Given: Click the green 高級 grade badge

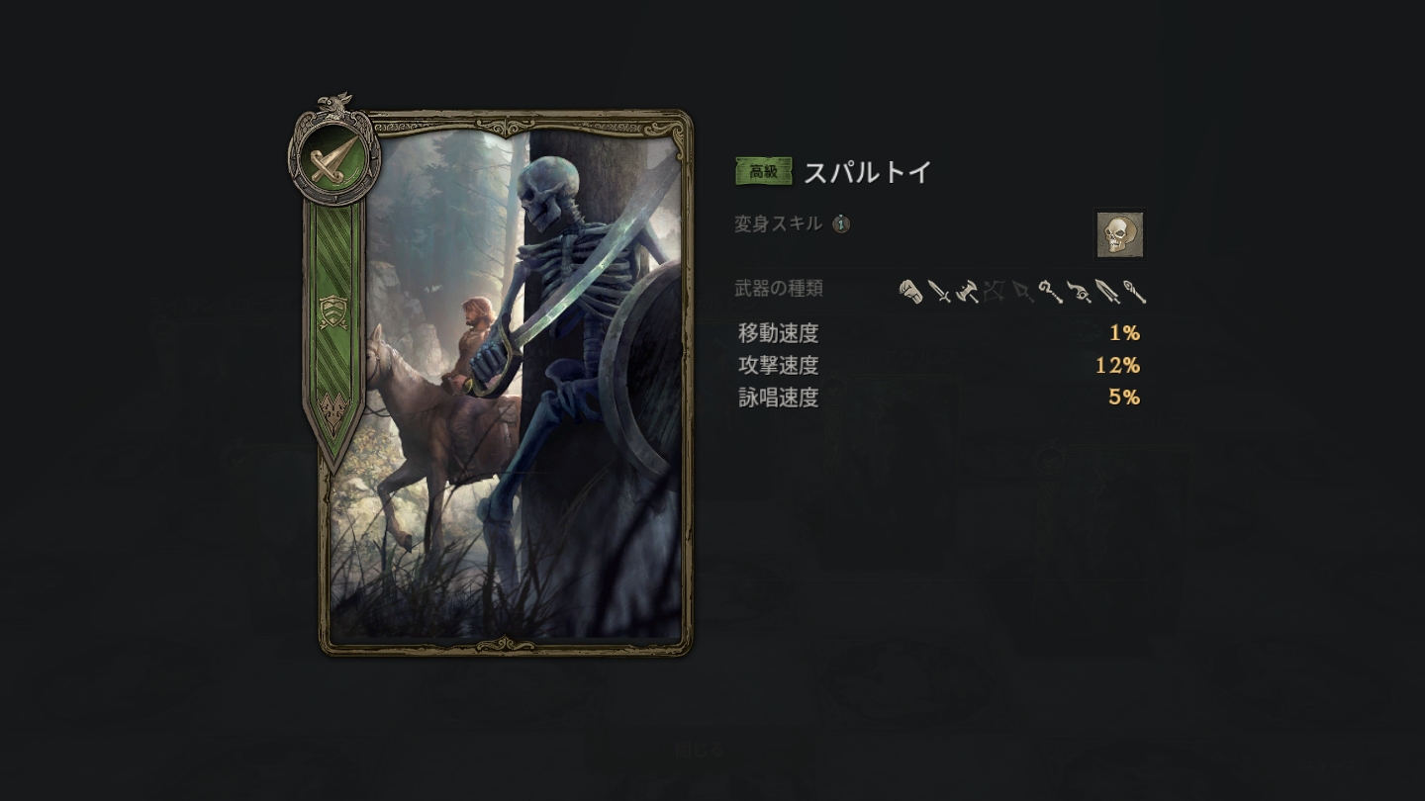Looking at the screenshot, I should 764,172.
